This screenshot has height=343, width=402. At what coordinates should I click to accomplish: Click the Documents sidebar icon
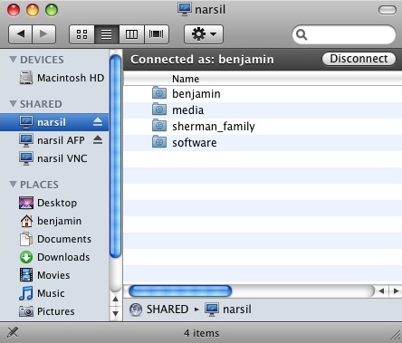click(26, 239)
